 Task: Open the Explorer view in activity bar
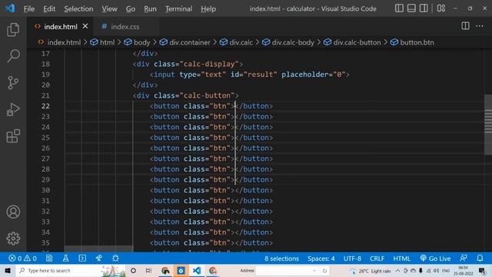point(13,29)
